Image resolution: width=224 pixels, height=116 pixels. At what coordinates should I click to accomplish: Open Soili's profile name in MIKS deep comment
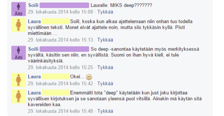pos(33,5)
